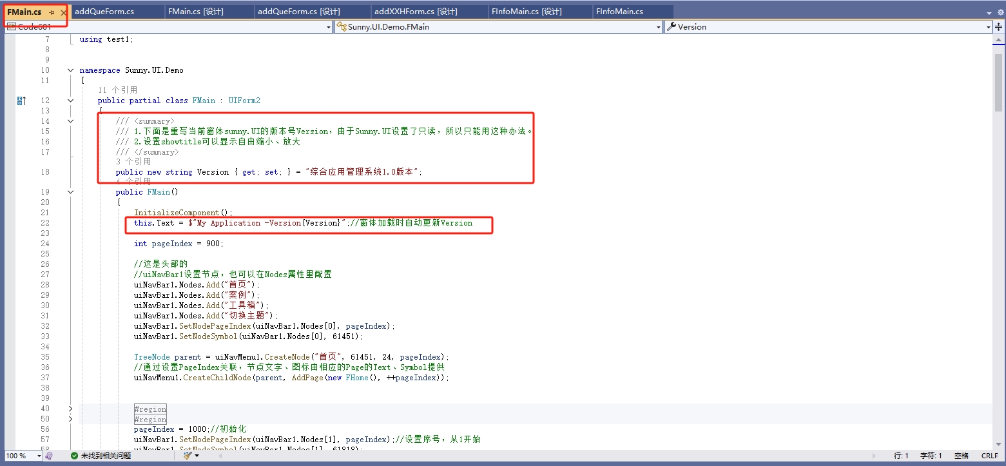Collapse the FMain() constructor block
Viewport: 1006px width, 466px height.
click(x=70, y=191)
